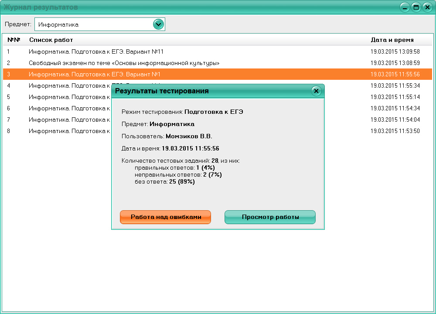Viewport: 436px width, 314px height.
Task: Select the entry timestamped 19.03.2015 11:55:34
Action: 395,85
